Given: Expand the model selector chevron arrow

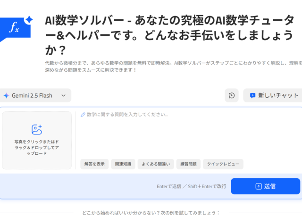Looking at the screenshot, I should 64,95.
